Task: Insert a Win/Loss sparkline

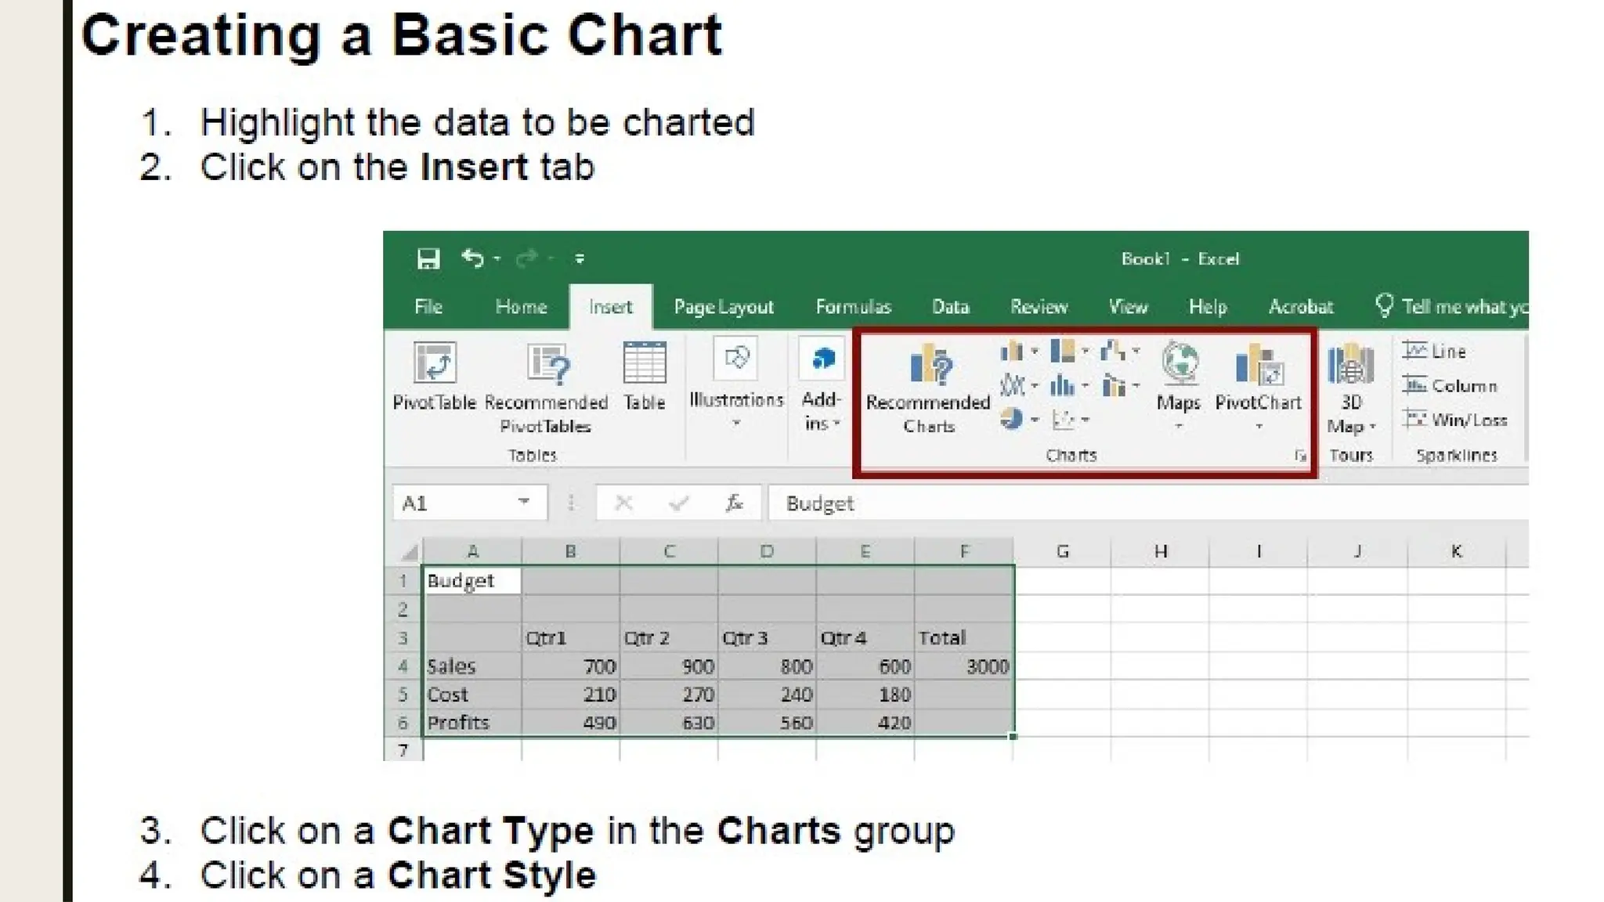Action: [1455, 420]
